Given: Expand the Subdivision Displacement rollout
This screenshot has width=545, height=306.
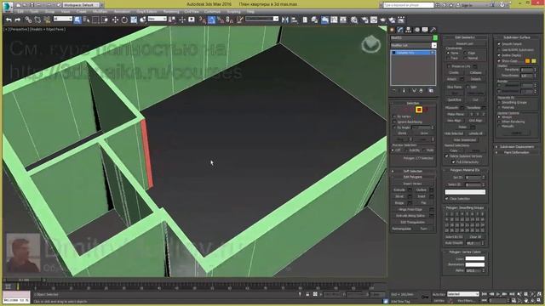Looking at the screenshot, I should (517, 147).
